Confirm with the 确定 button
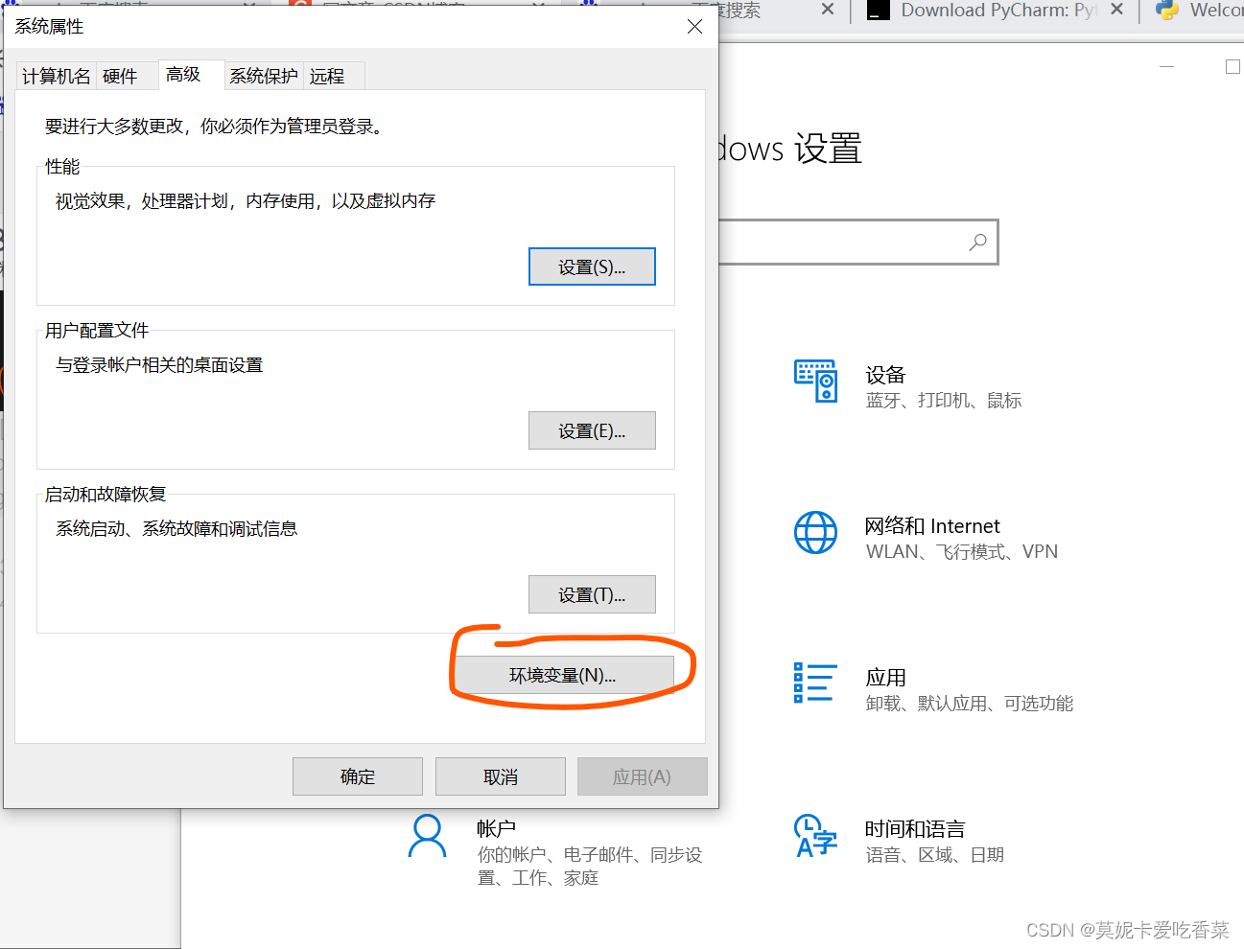The height and width of the screenshot is (949, 1244). click(x=358, y=776)
